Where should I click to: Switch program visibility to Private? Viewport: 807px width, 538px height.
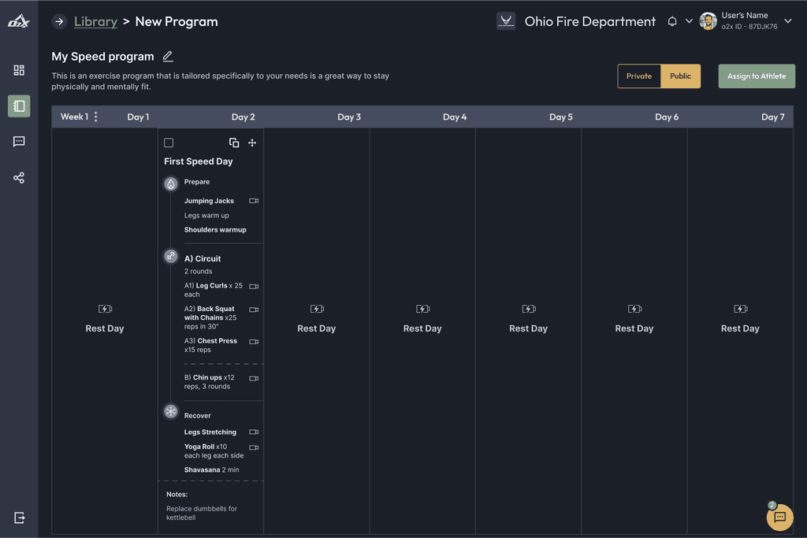(638, 76)
